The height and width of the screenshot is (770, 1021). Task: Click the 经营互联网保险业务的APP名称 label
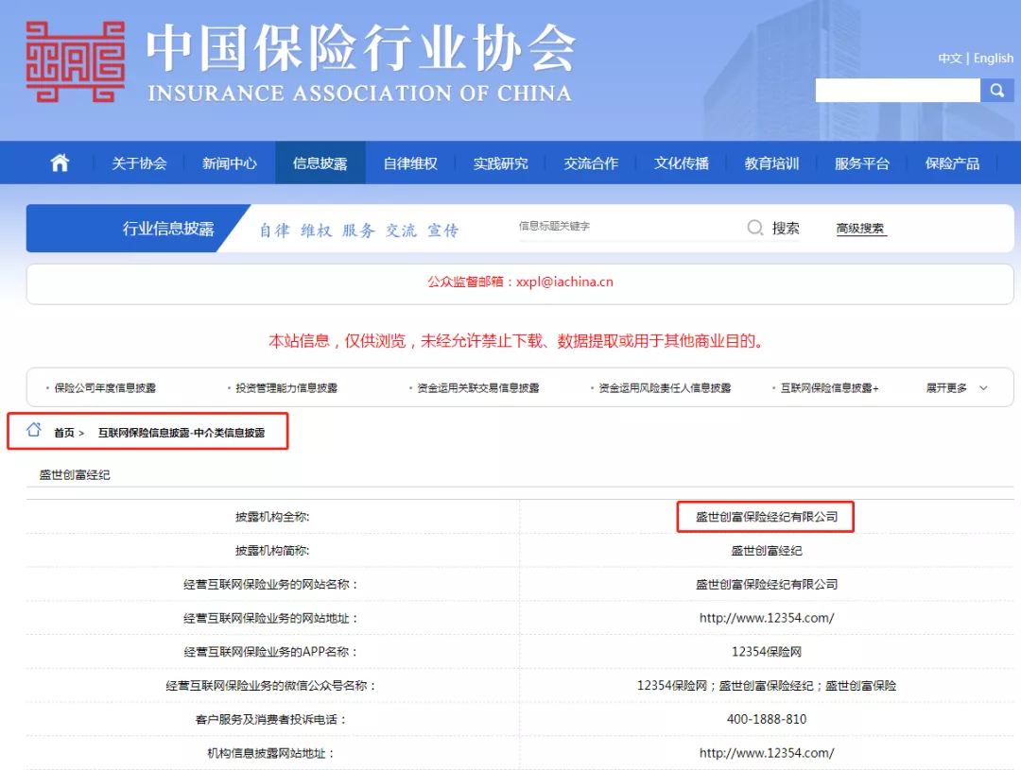[x=271, y=652]
